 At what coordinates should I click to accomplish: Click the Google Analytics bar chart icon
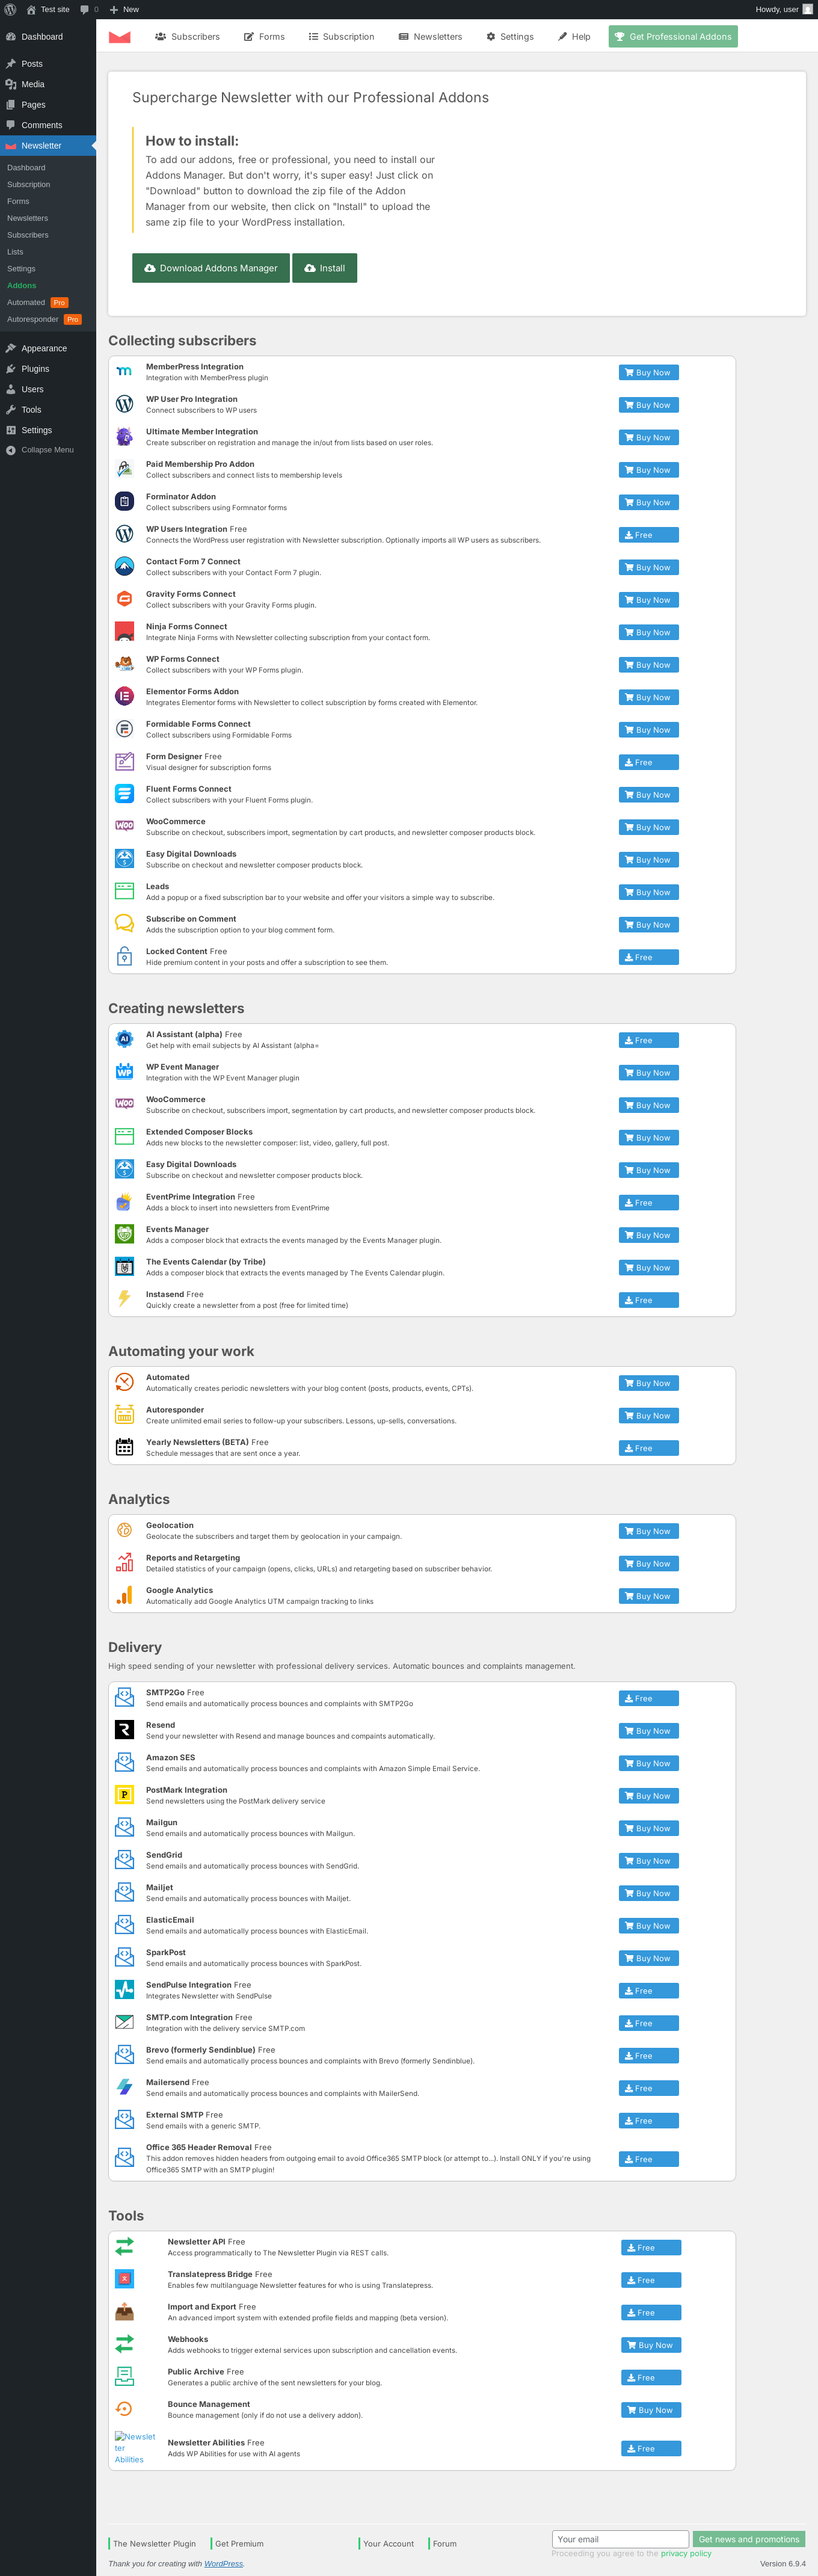(x=124, y=1595)
